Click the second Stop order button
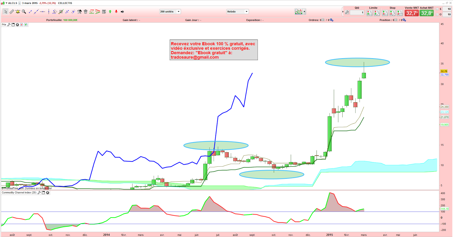 [x=392, y=13]
